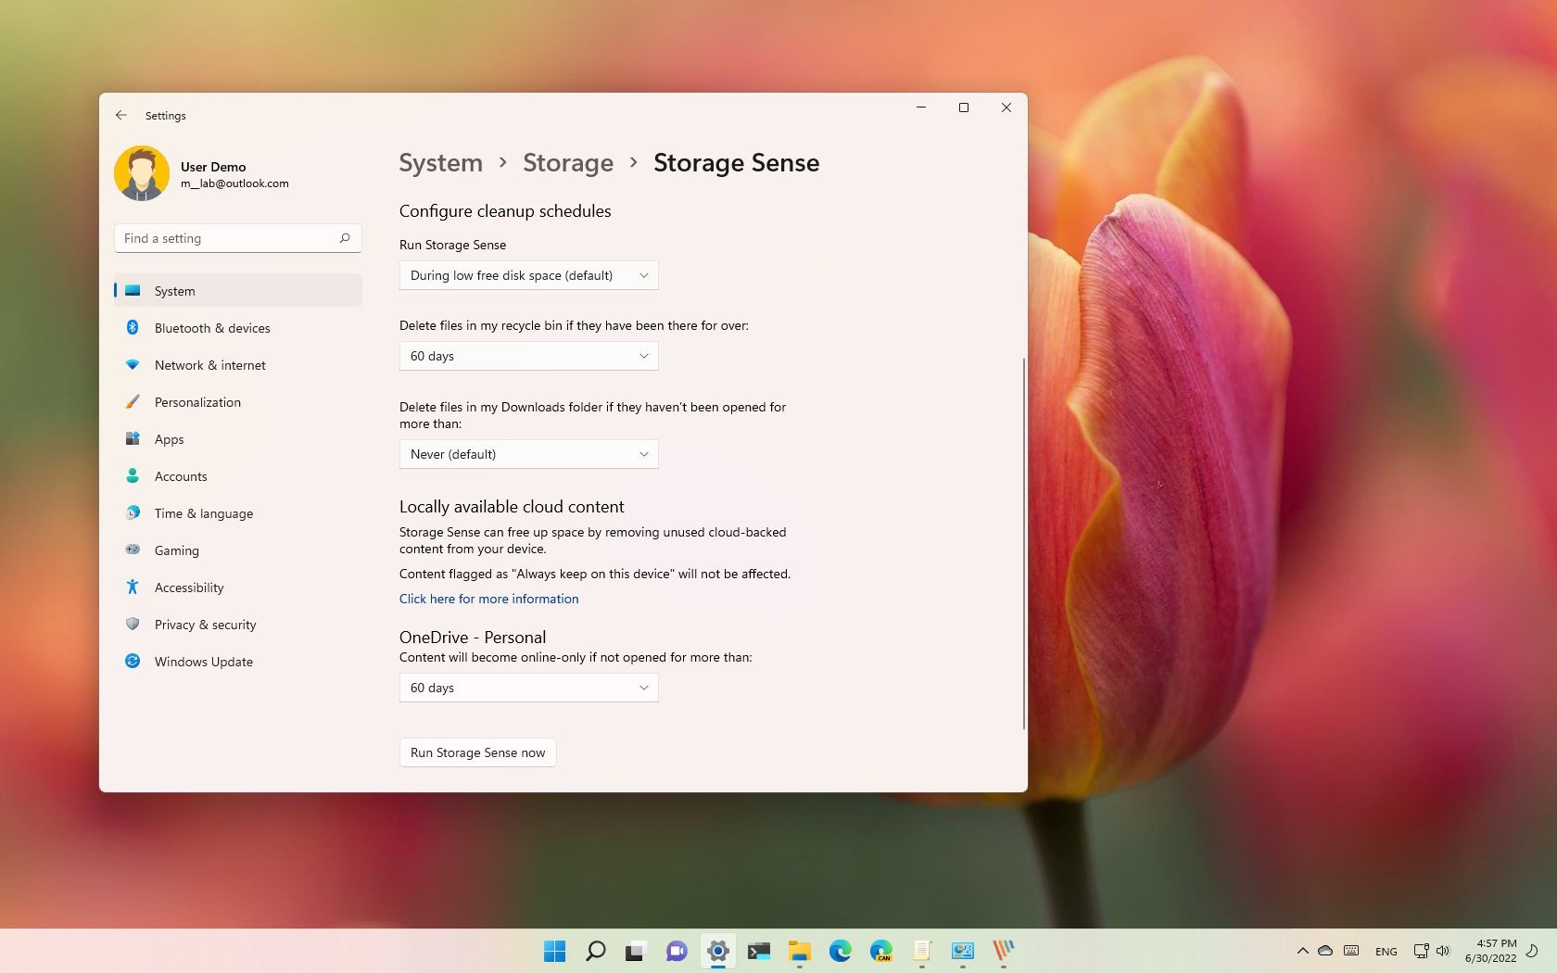Click the System breadcrumb link
The height and width of the screenshot is (973, 1557).
click(440, 163)
